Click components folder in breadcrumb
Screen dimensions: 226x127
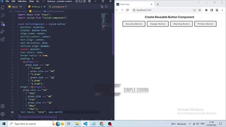point(20,11)
